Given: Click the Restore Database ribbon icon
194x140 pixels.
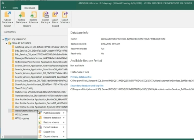Looking at the screenshot, I should [22, 14].
